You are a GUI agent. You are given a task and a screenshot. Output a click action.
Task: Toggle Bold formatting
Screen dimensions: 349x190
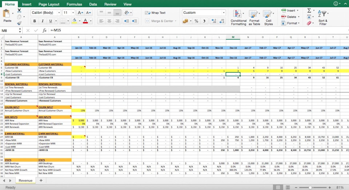[x=35, y=21]
